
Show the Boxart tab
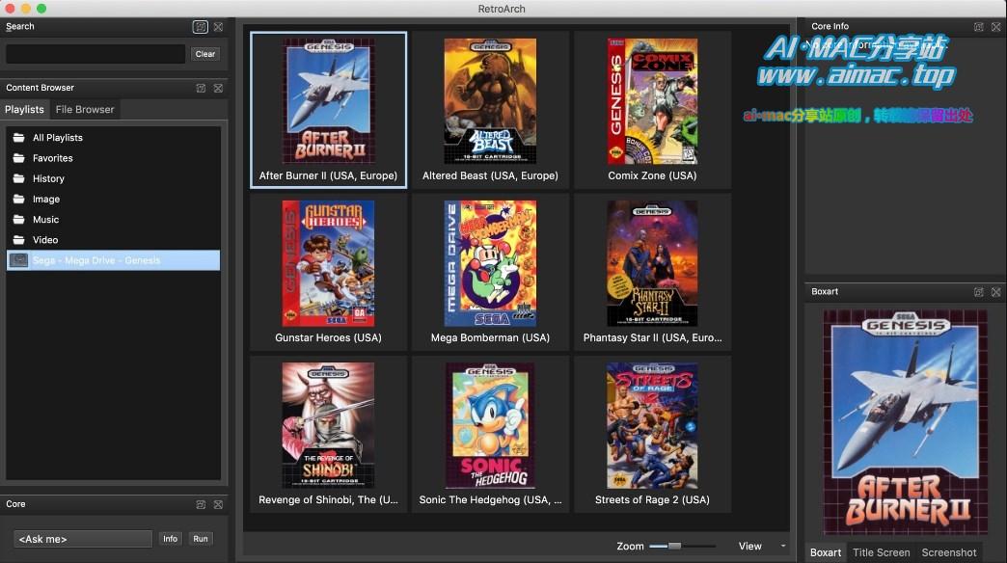click(x=826, y=552)
